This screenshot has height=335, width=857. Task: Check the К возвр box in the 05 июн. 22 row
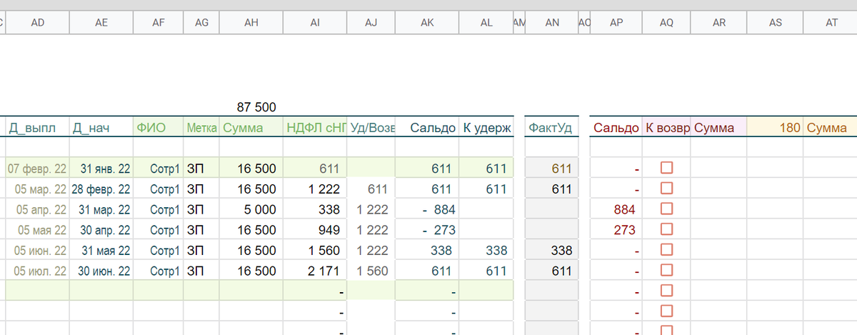(x=666, y=251)
